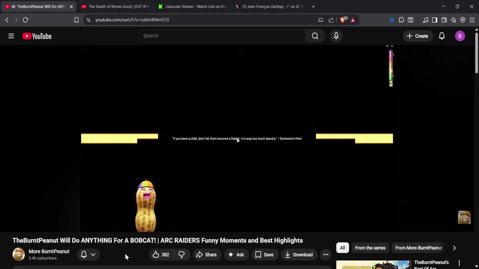Open the browser extensions puzzle icon

point(401,20)
